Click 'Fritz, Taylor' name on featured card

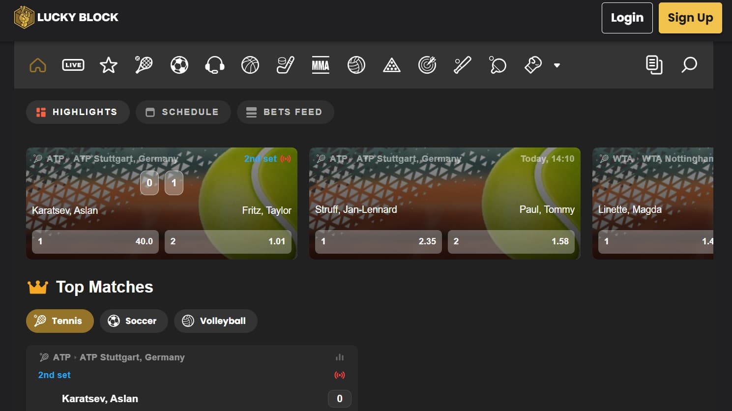pos(267,210)
